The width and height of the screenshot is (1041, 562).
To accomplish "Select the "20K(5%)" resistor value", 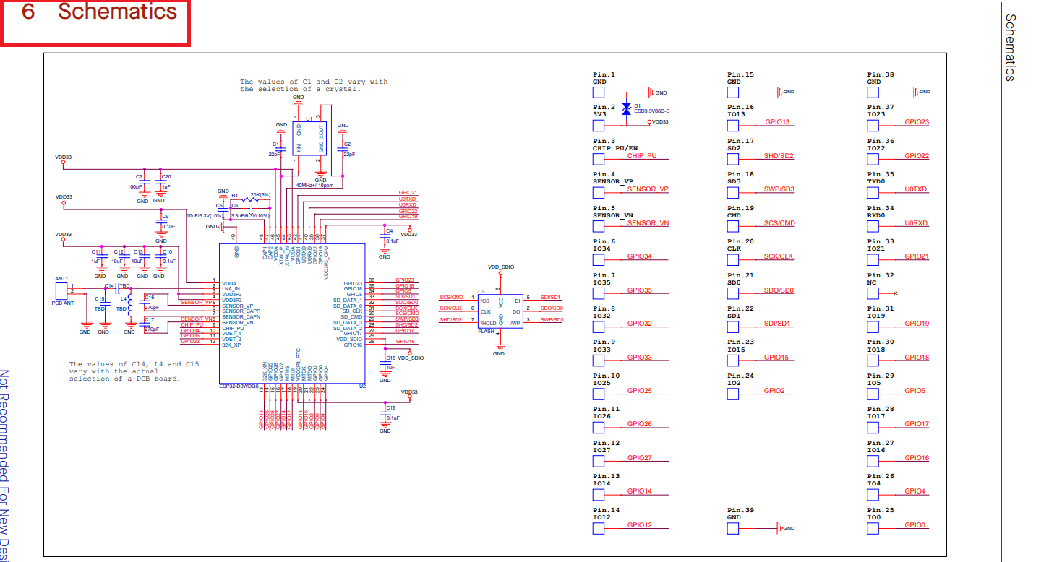I will coord(260,194).
